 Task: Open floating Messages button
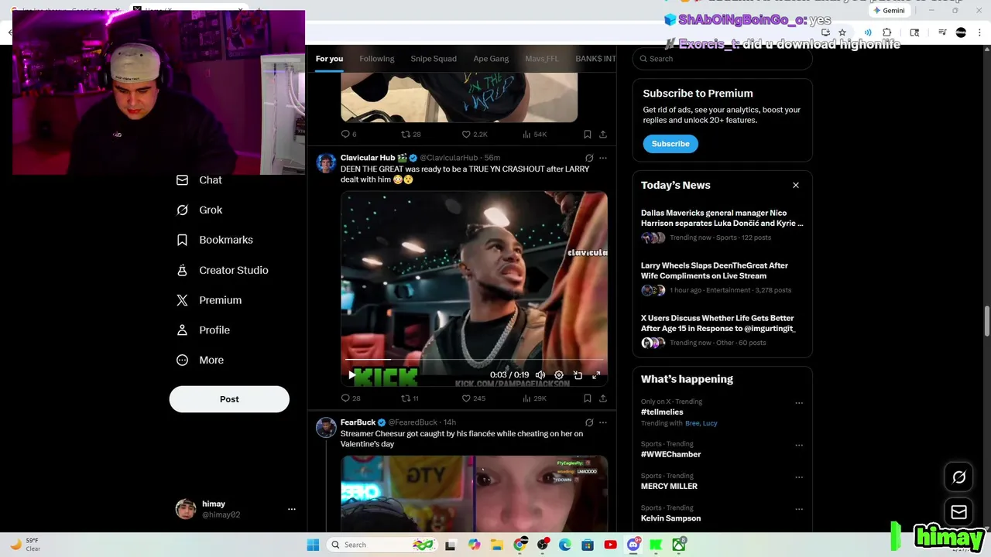958,511
